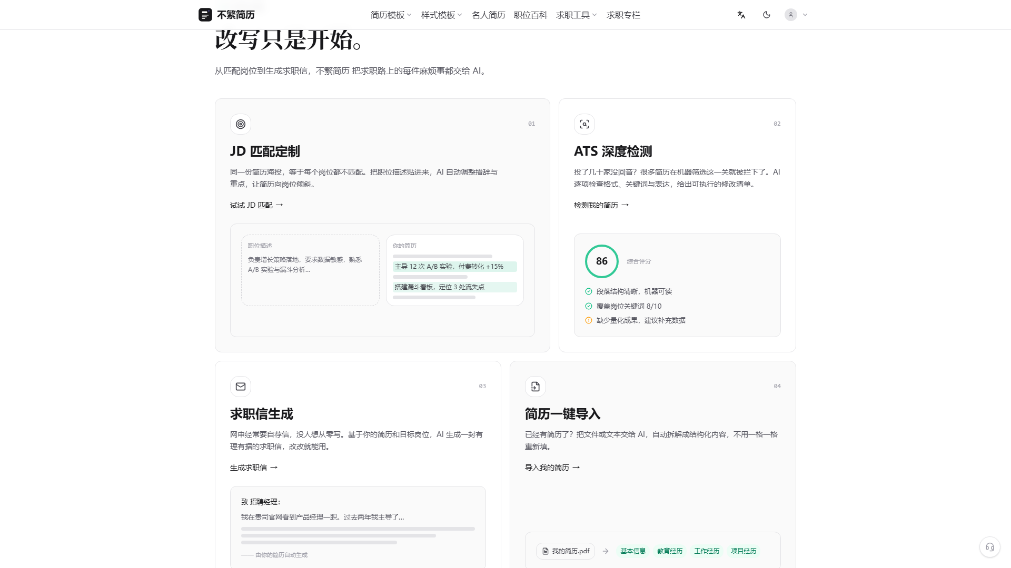Click highlighted line 主导 12 次 A/B 实验

[x=455, y=267]
